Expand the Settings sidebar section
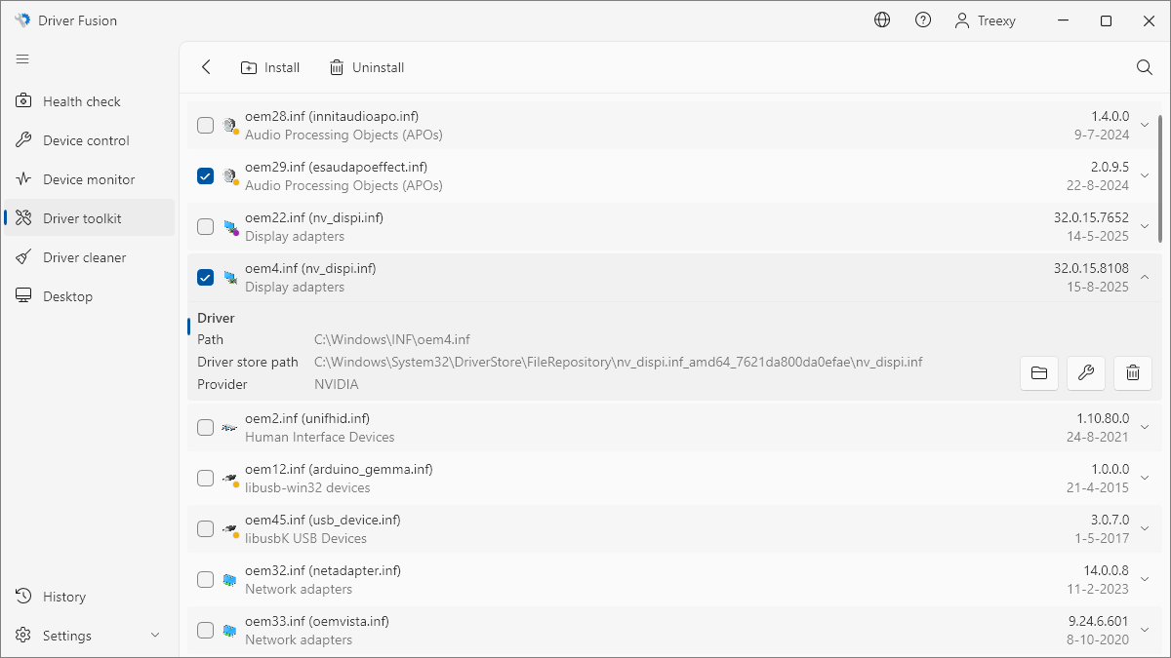The width and height of the screenshot is (1171, 658). tap(155, 636)
